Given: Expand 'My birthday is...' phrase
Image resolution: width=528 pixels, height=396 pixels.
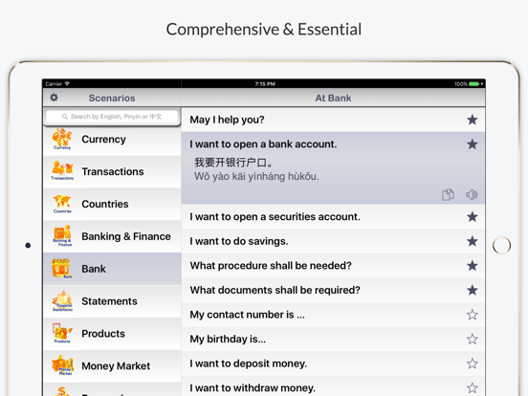Looking at the screenshot, I should pos(333,339).
